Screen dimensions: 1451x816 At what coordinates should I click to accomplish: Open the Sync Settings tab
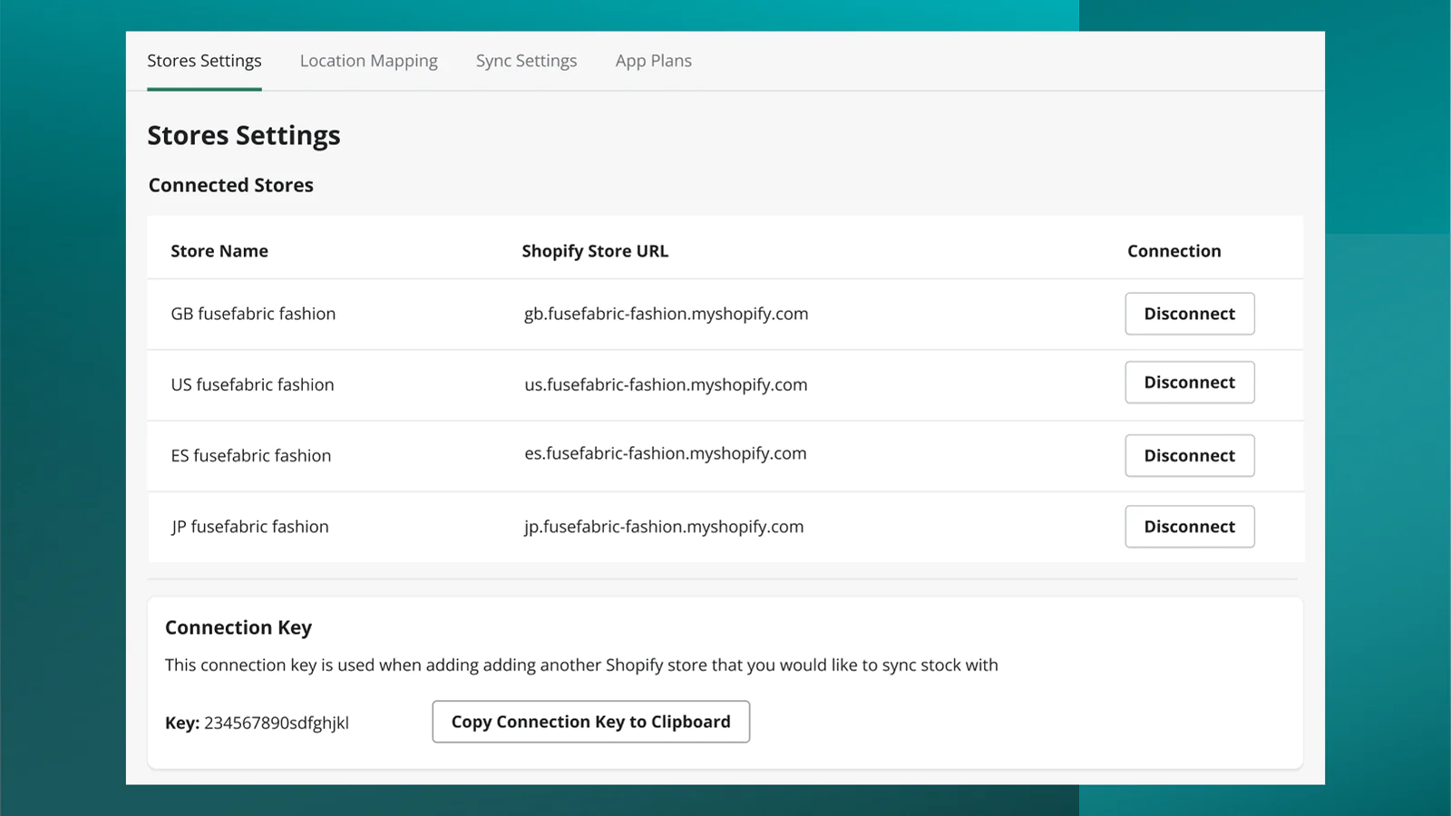(526, 61)
